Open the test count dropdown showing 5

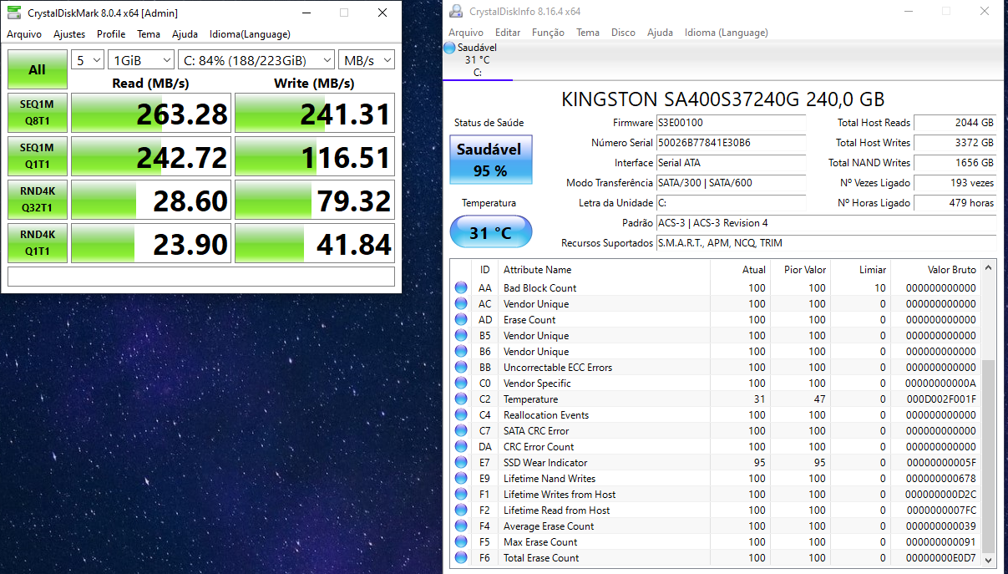tap(88, 60)
